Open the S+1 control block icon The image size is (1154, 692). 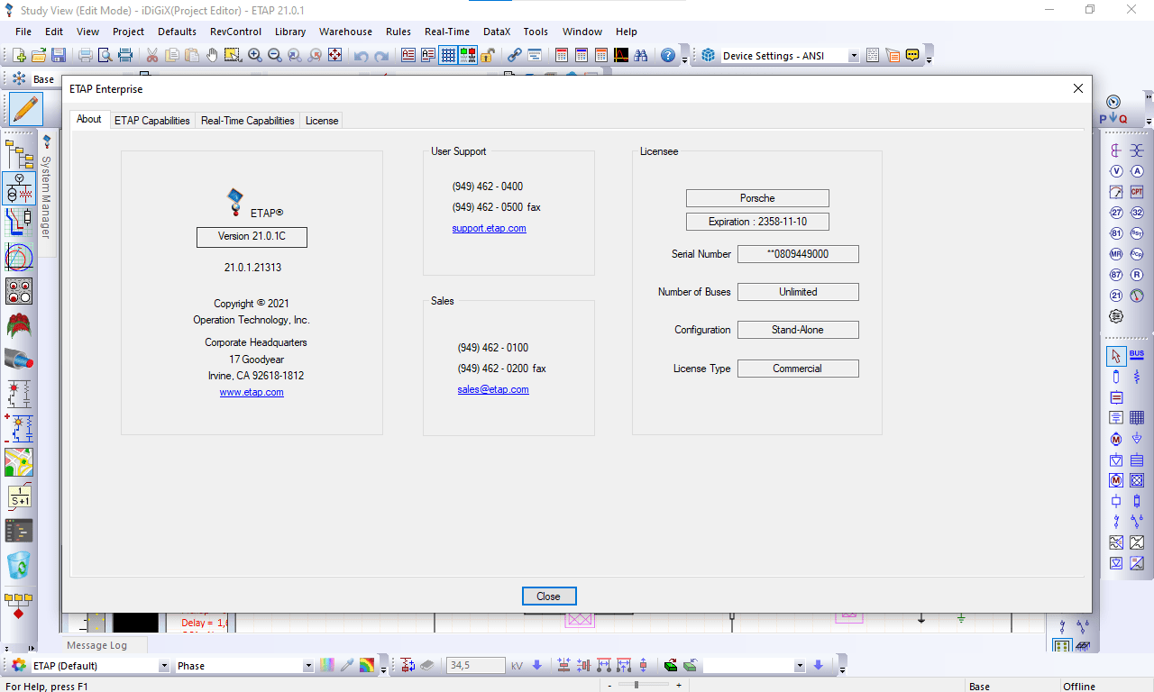pos(20,496)
